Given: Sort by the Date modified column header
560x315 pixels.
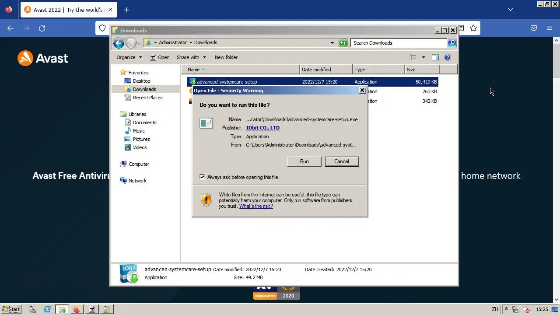Looking at the screenshot, I should pos(326,70).
